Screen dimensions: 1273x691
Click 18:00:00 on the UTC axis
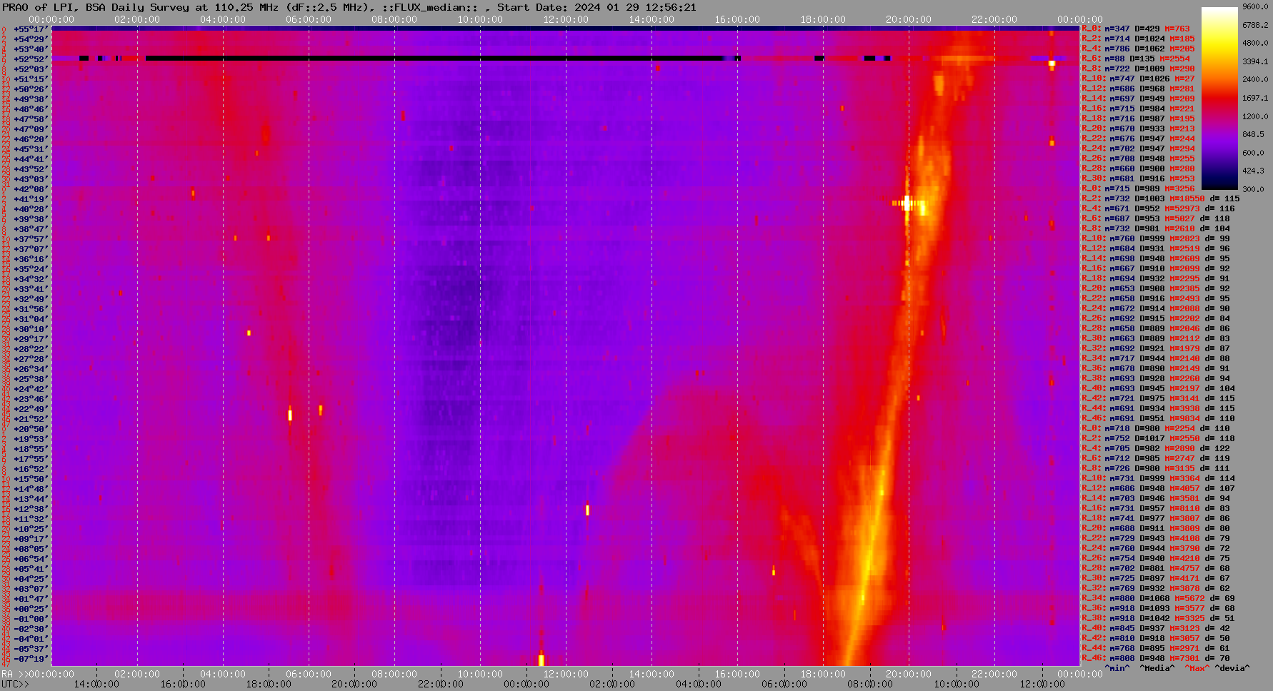coord(269,684)
